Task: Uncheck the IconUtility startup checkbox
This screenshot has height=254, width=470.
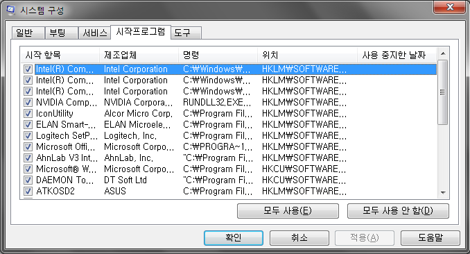Action: 28,114
